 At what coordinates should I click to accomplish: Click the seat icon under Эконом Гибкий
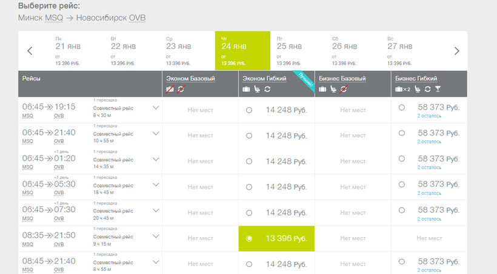click(257, 90)
